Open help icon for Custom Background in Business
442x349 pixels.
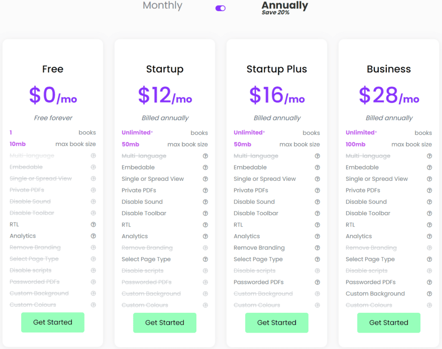(x=429, y=294)
